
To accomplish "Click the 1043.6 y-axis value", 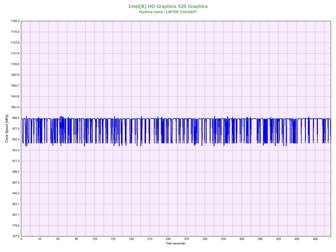I will click(15, 96).
